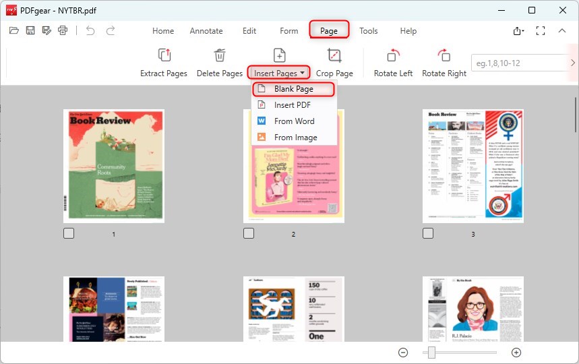Click the page range input field
The width and height of the screenshot is (579, 364).
(520, 63)
